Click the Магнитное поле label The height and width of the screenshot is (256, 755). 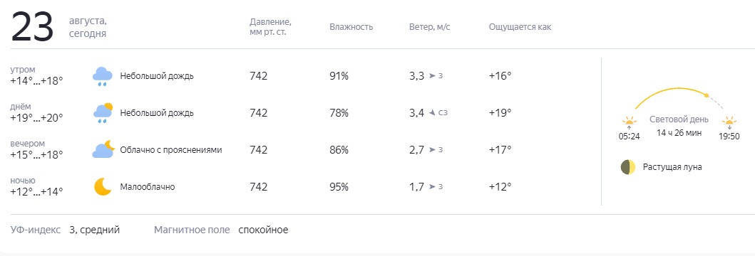(x=192, y=230)
